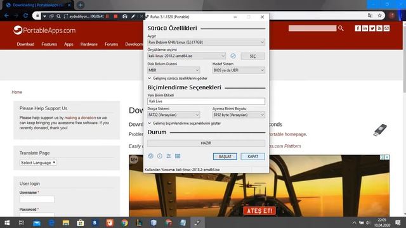406x228 pixels.
Task: Click the KAPAT close button
Action: (252, 156)
